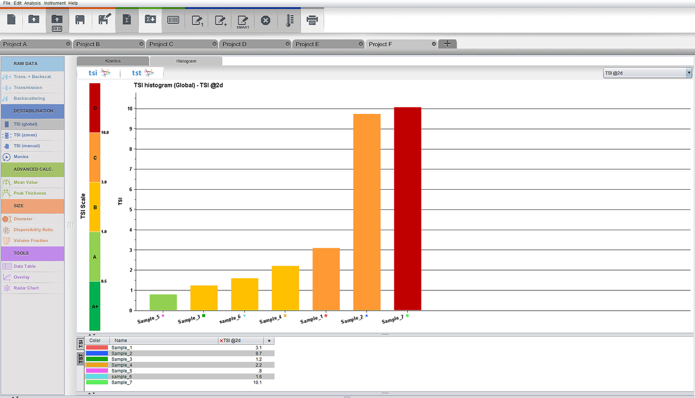Click the standalone barcode scan icon
This screenshot has height=398, width=695.
point(173,20)
